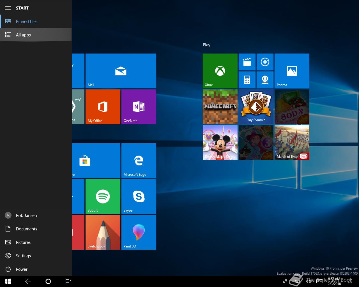
Task: Open the Candy Crush Soda tile
Action: tap(292, 107)
